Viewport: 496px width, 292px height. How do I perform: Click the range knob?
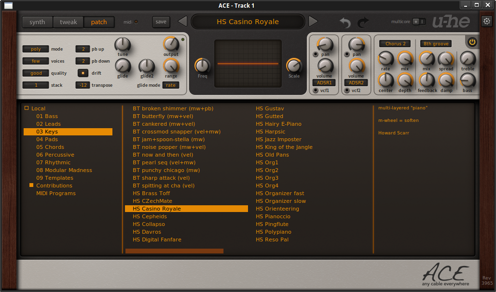(x=171, y=66)
